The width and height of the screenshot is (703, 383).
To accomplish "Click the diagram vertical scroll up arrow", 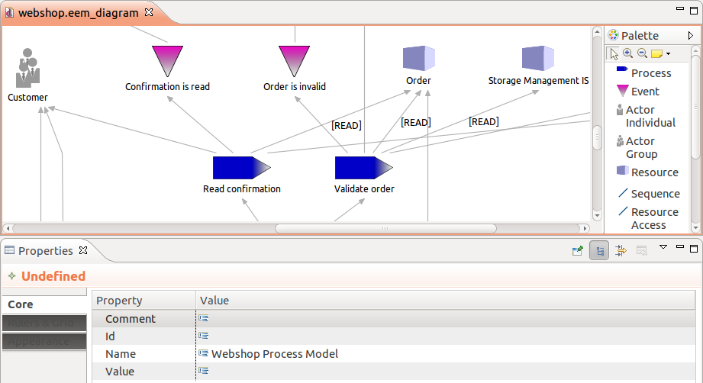I will click(x=597, y=32).
